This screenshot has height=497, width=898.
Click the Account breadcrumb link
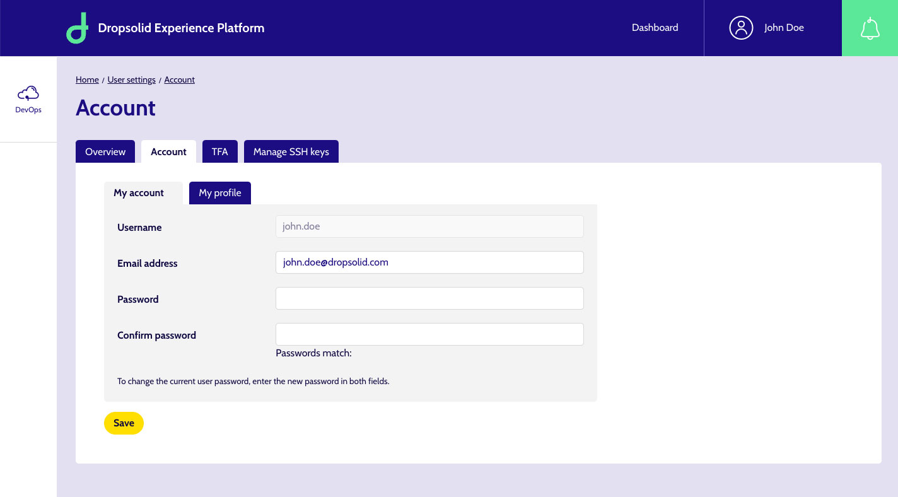click(180, 79)
